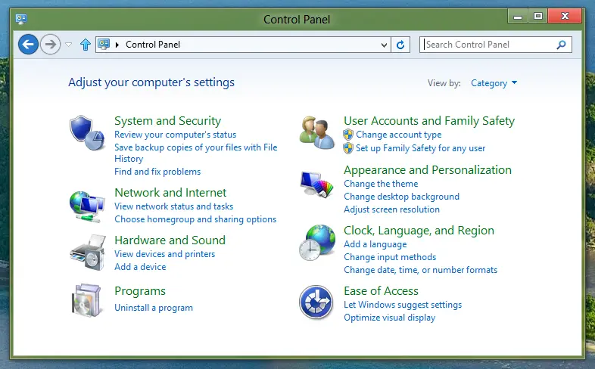Click Change the theme
The height and width of the screenshot is (369, 595).
point(381,184)
